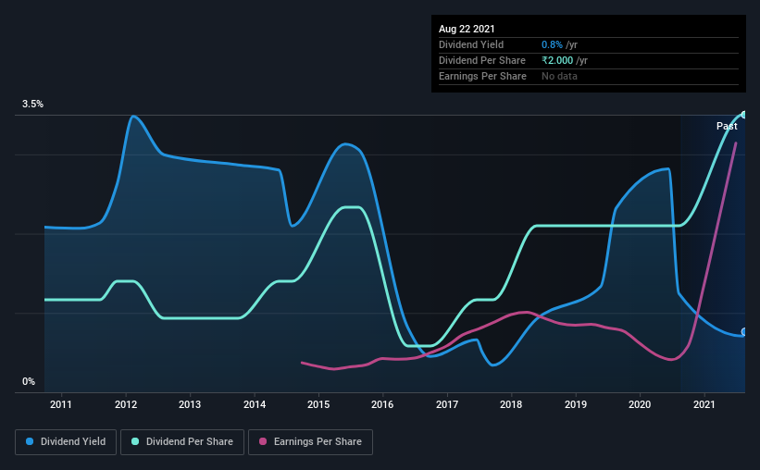
Task: Click the 2019 x-axis label
Action: pyautogui.click(x=576, y=404)
